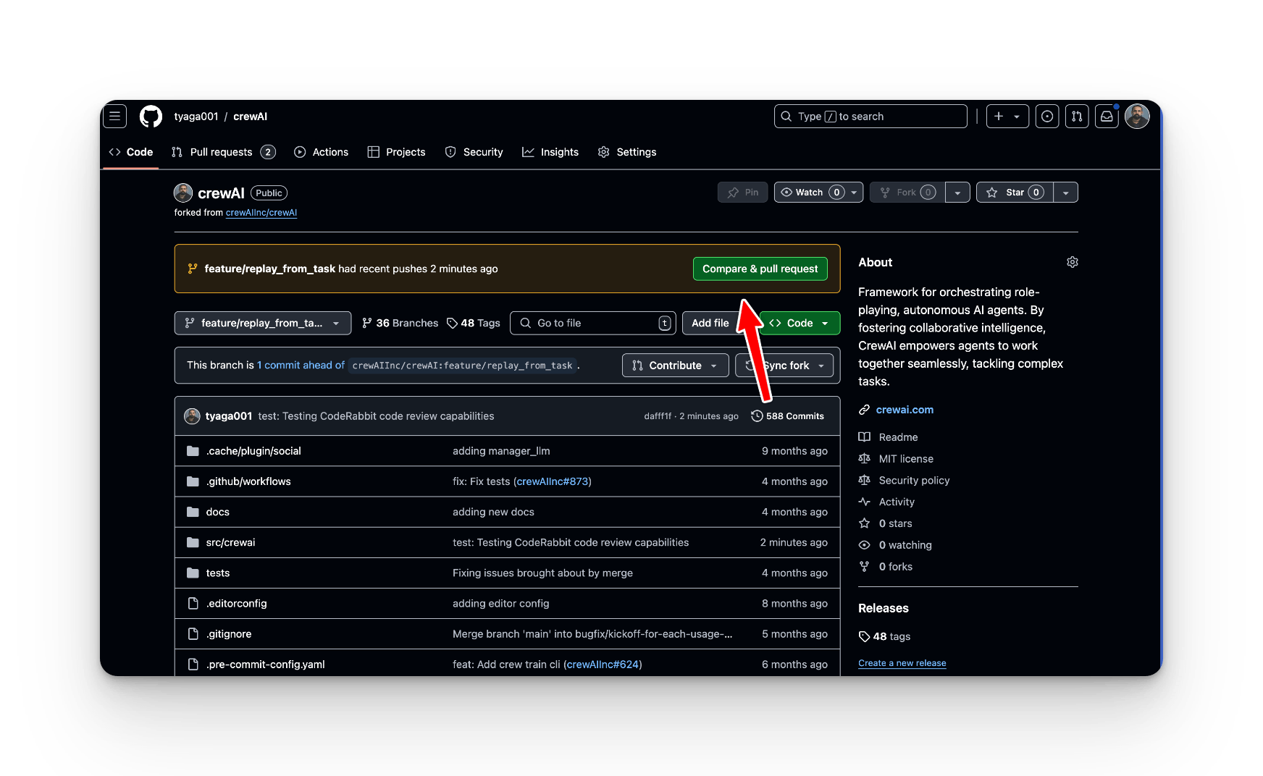Open the feature/replay_from_ta... branch selector
1263x776 pixels.
pos(263,323)
